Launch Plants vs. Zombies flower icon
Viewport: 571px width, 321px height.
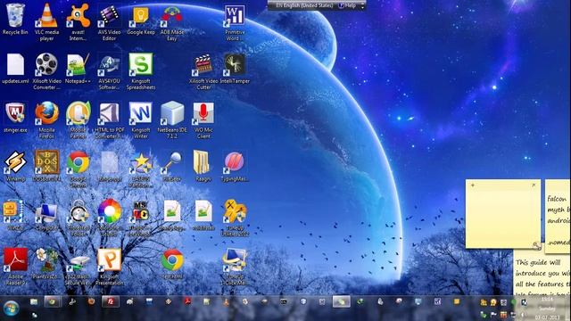pos(46,259)
